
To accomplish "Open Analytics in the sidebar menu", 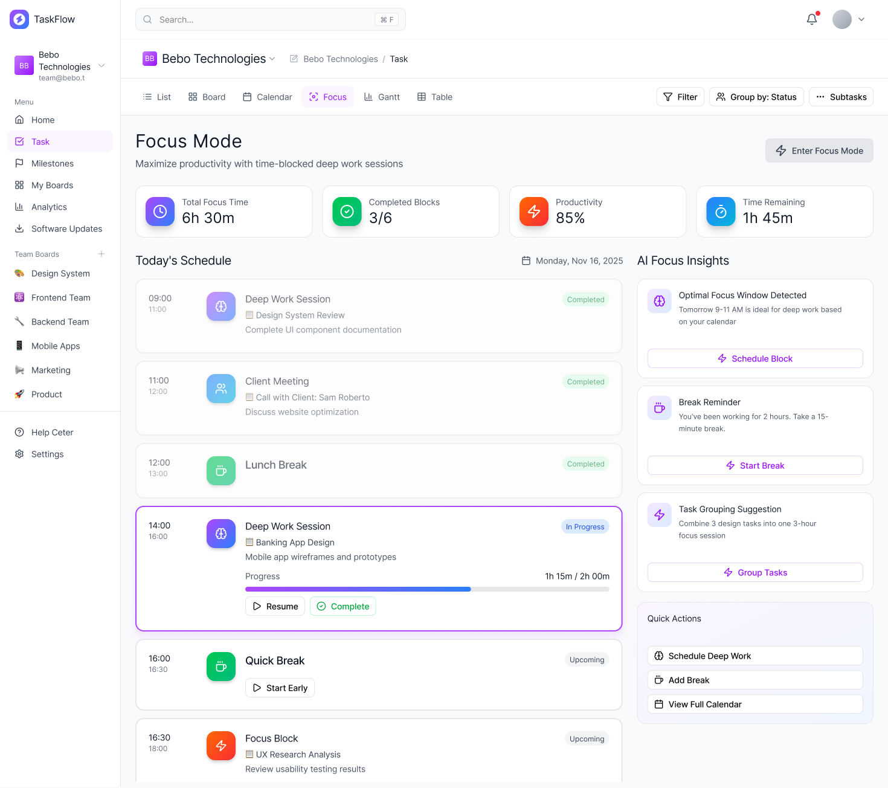I will (49, 207).
